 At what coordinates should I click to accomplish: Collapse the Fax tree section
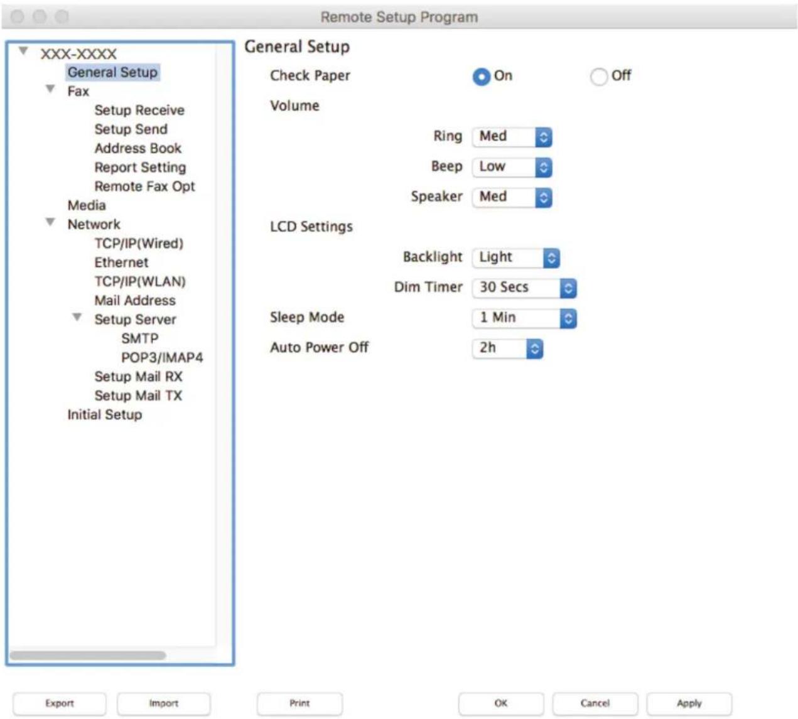[50, 89]
